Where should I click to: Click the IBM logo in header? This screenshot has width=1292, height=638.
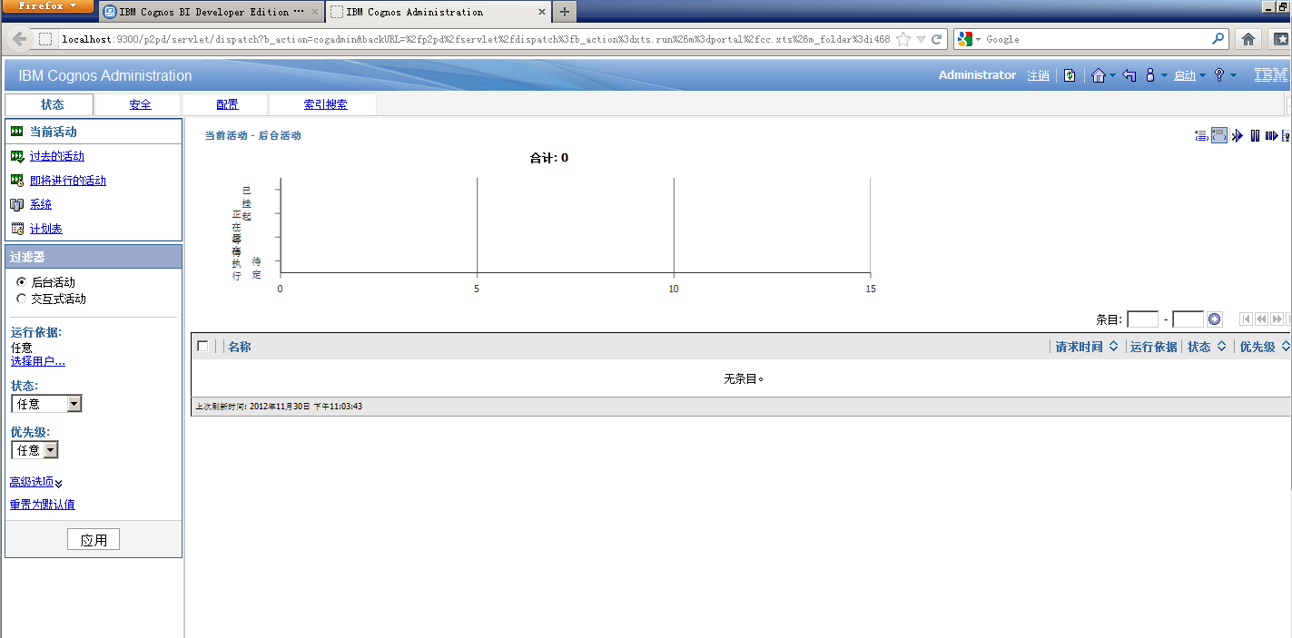1270,75
